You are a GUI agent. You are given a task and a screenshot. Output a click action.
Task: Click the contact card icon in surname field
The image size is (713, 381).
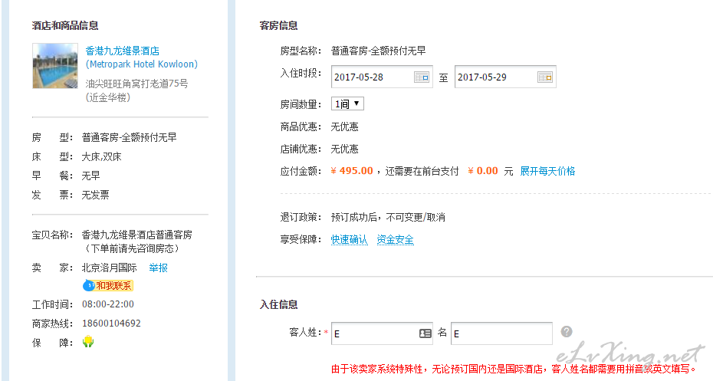[426, 333]
